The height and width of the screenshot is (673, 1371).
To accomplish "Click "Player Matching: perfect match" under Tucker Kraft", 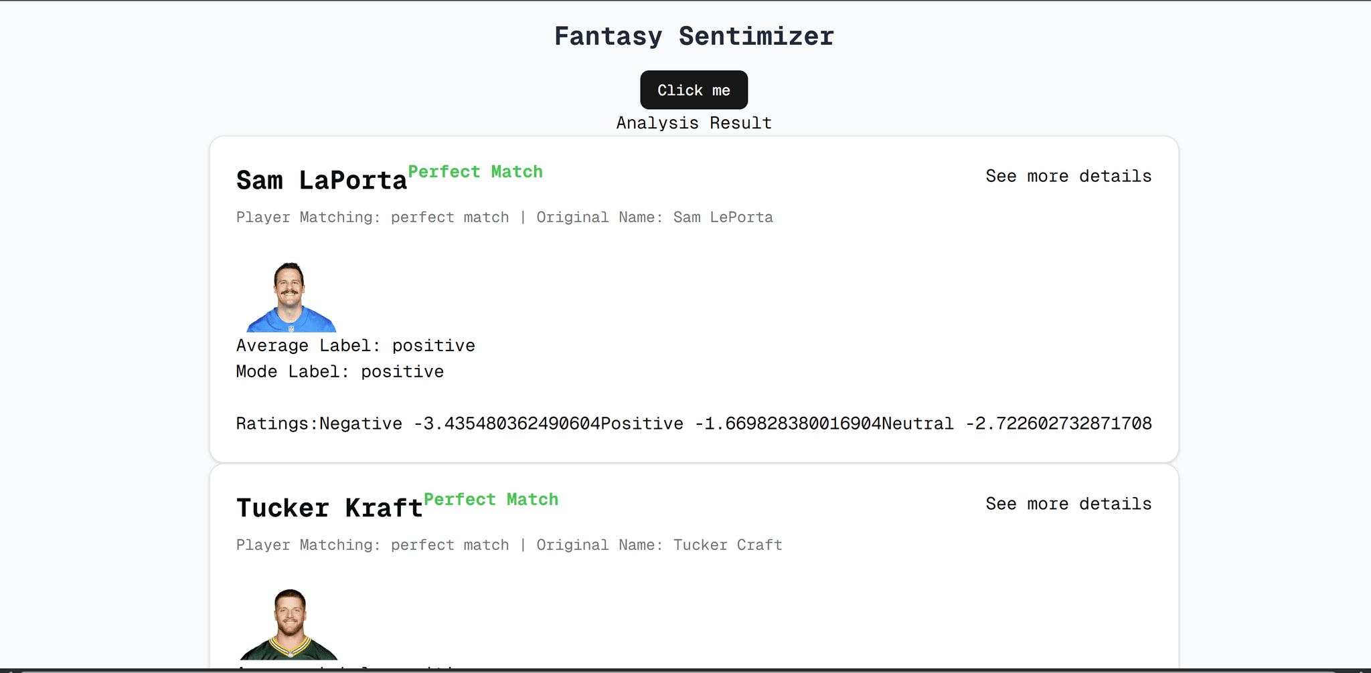I will pyautogui.click(x=372, y=545).
